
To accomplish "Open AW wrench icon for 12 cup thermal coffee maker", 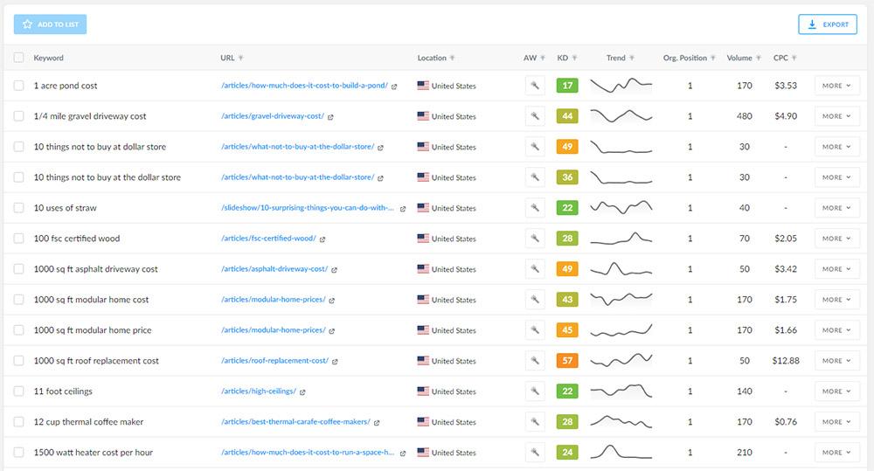I will [535, 422].
